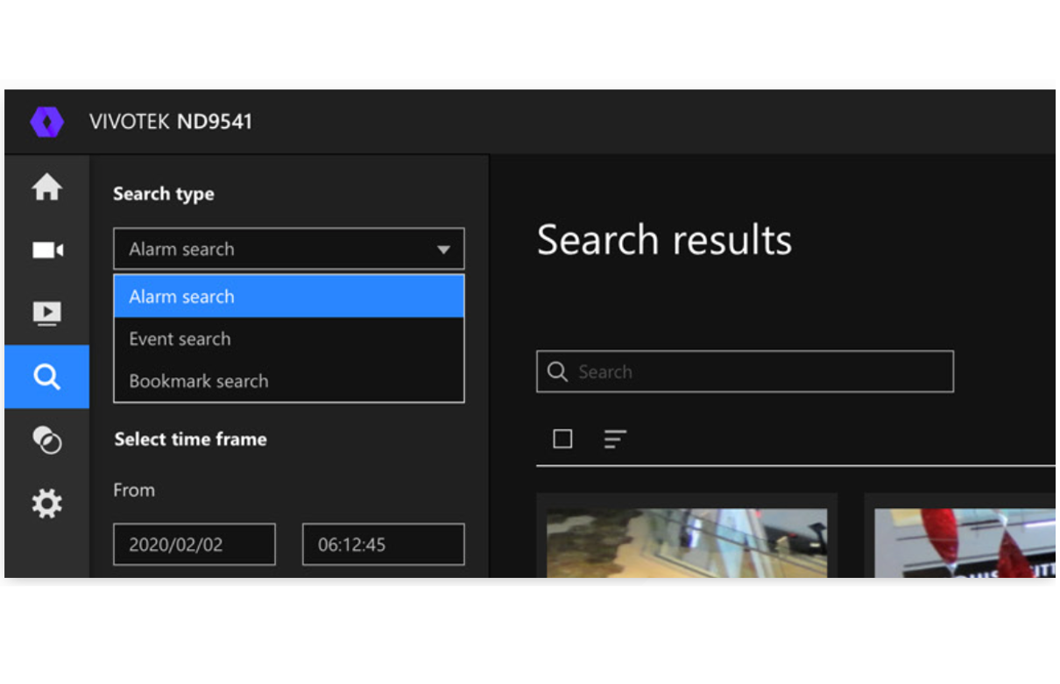Screen dimensions: 1060x684
Task: Click magnifier icon inside the Search box
Action: (x=557, y=371)
